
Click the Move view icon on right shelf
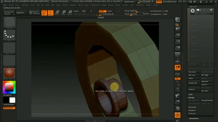click(177, 96)
